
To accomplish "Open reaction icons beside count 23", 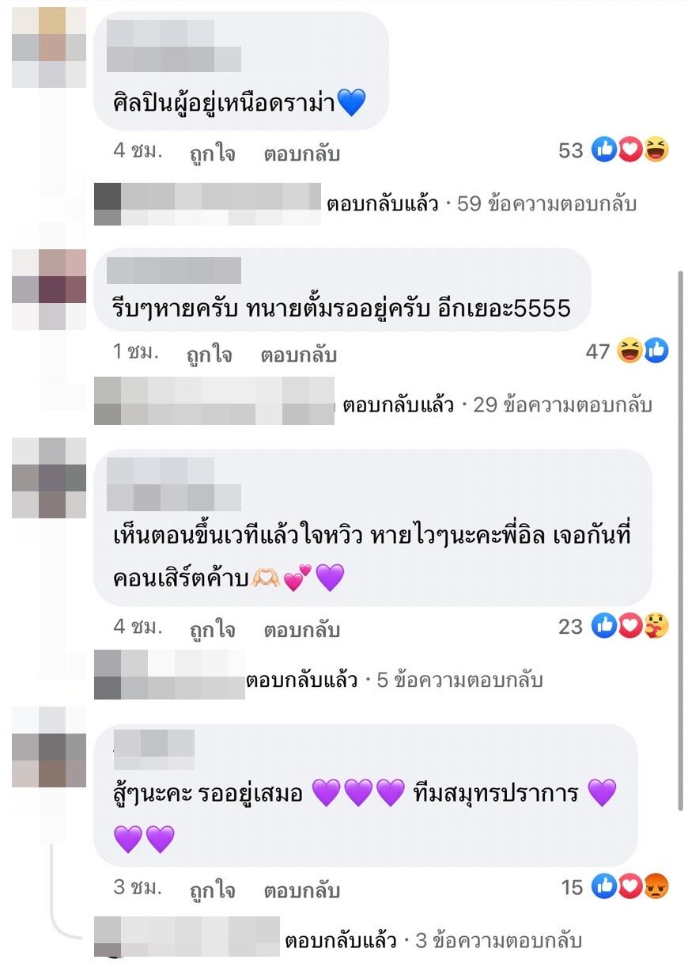I will (630, 626).
